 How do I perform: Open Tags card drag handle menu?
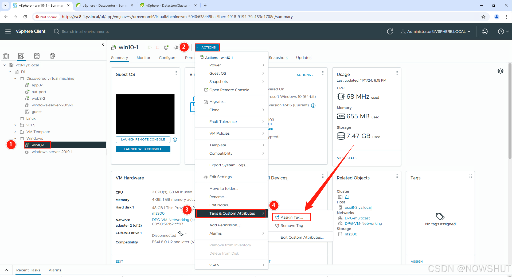(x=471, y=176)
